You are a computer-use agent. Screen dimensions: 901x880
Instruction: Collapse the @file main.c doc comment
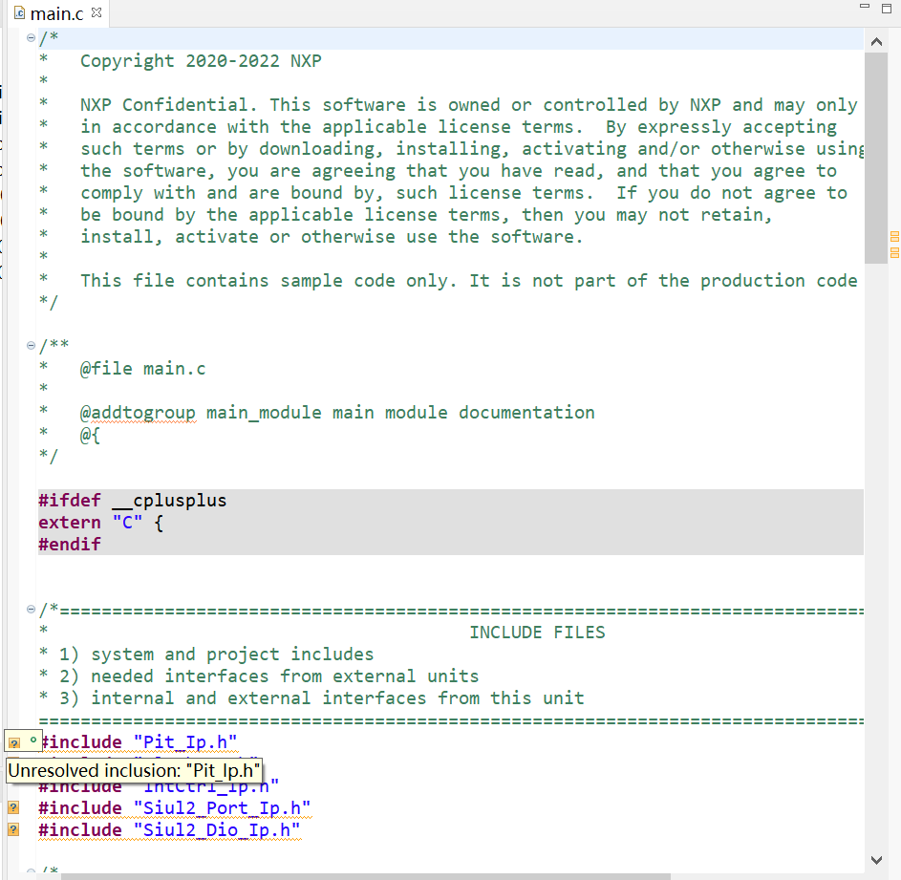point(31,346)
